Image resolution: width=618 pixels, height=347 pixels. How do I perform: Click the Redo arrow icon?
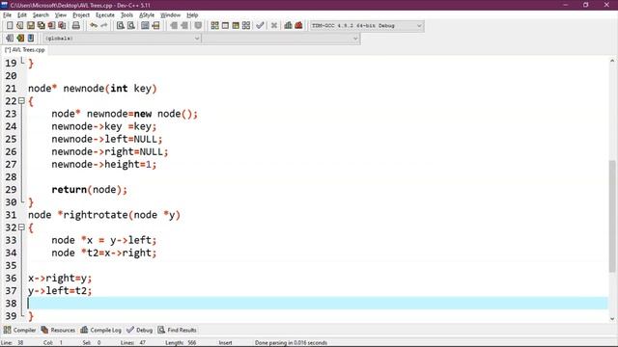point(103,26)
